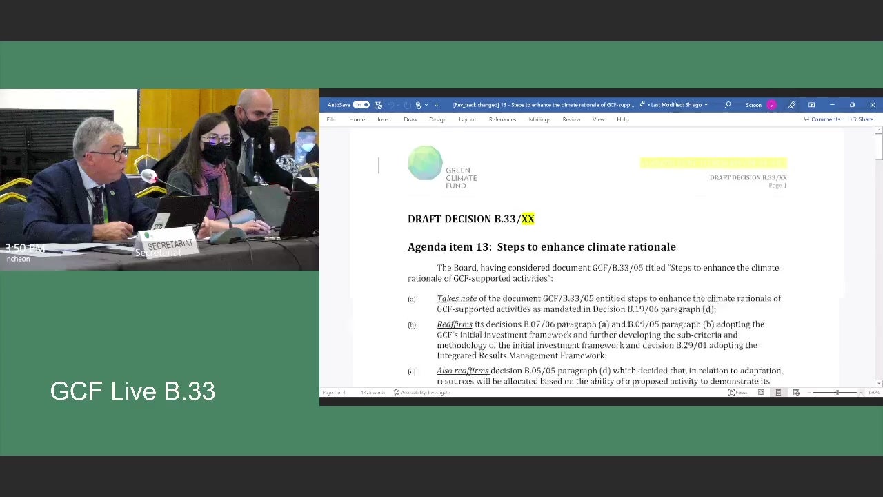Click the sharing status icon beside title
The width and height of the screenshot is (883, 497).
[642, 105]
